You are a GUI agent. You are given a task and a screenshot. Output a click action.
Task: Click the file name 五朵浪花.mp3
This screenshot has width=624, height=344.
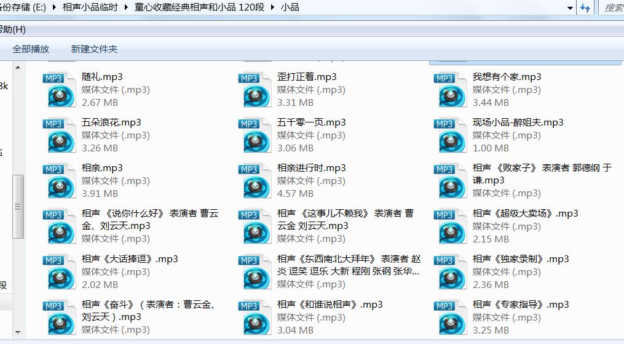pyautogui.click(x=111, y=122)
